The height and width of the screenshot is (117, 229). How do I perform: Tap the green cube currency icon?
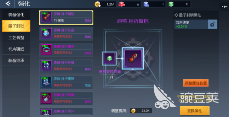point(171,4)
